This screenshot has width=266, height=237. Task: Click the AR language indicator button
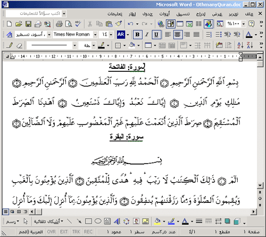click(x=121, y=35)
